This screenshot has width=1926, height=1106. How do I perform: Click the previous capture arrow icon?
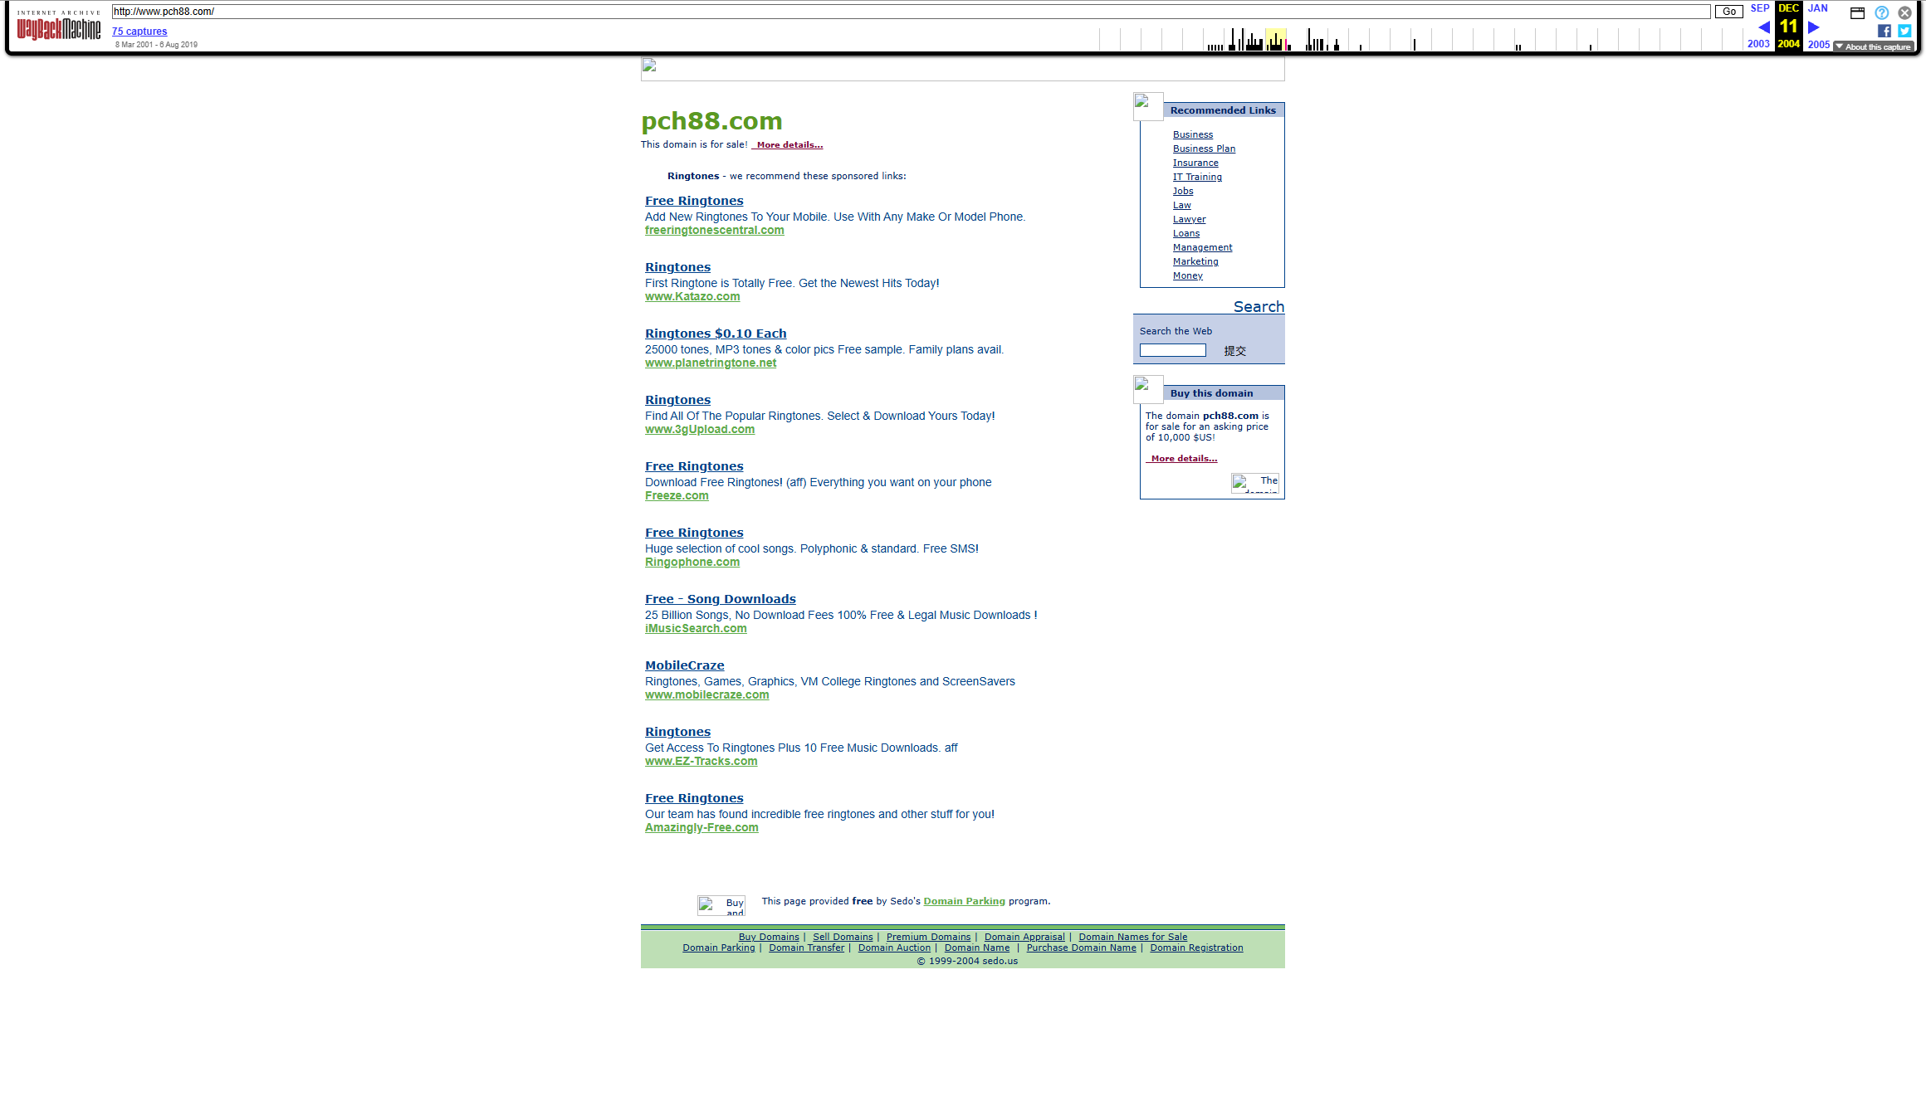1763,27
